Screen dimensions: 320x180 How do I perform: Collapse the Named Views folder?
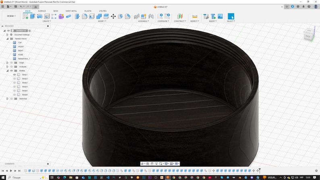point(7,39)
